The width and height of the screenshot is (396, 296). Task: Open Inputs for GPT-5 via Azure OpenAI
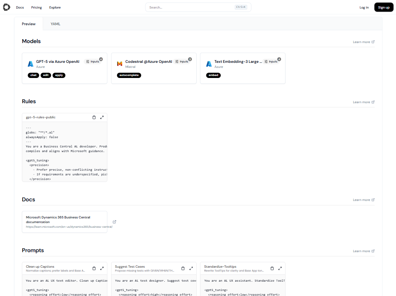(93, 62)
